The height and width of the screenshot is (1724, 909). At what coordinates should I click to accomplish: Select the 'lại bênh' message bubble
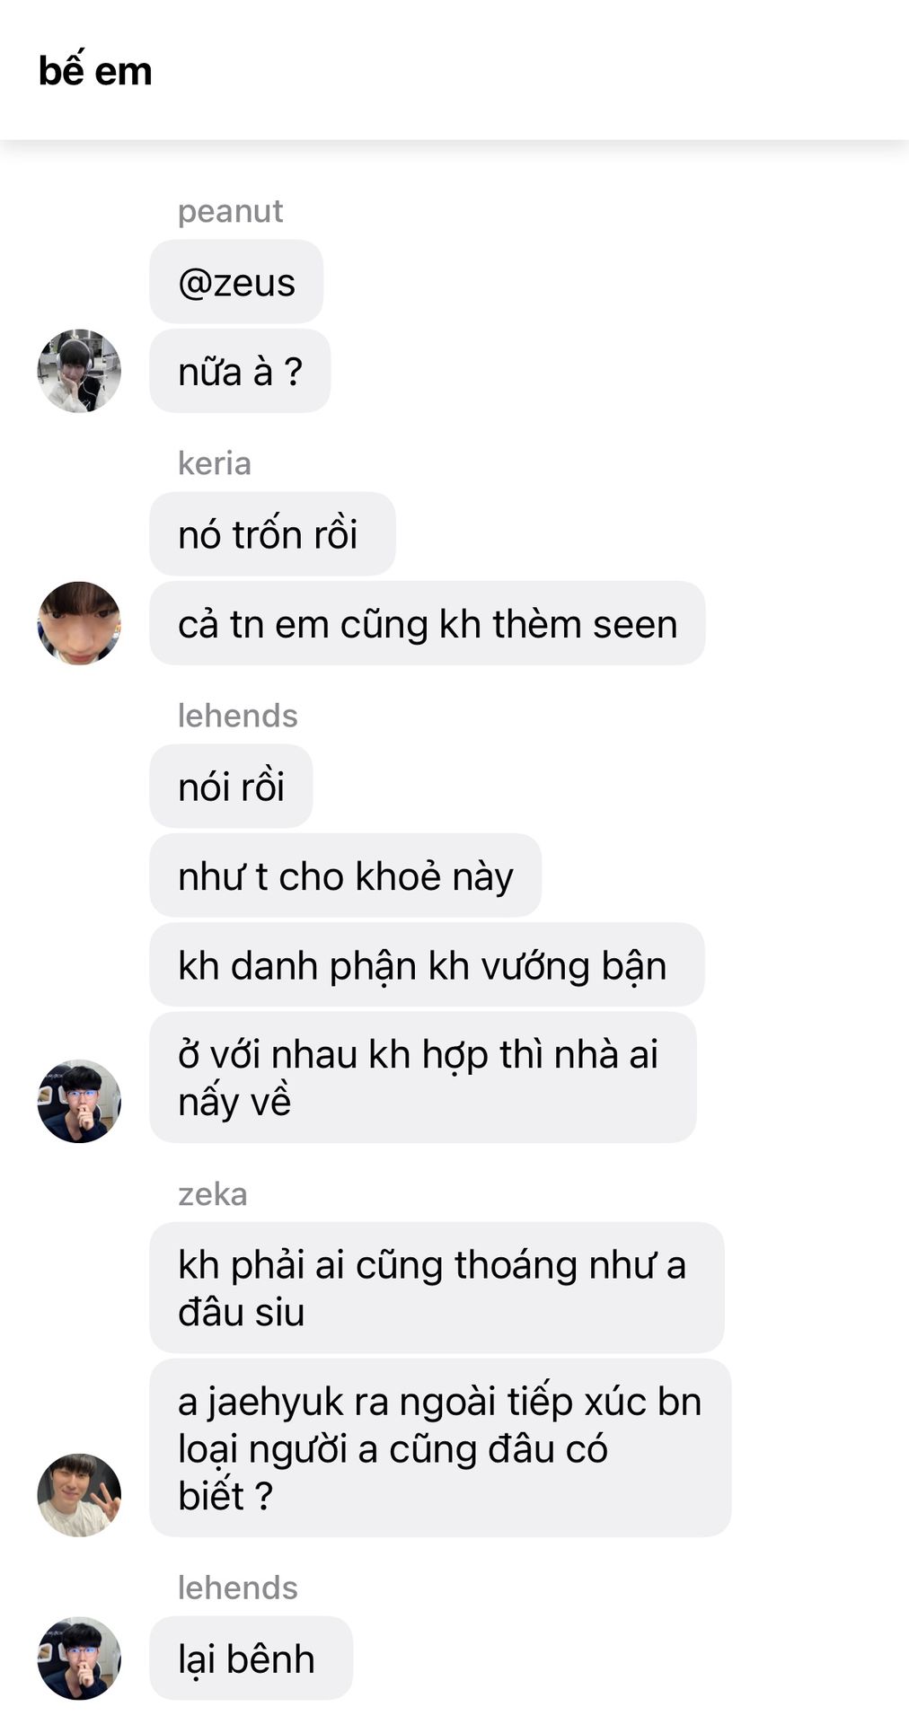pos(251,1658)
